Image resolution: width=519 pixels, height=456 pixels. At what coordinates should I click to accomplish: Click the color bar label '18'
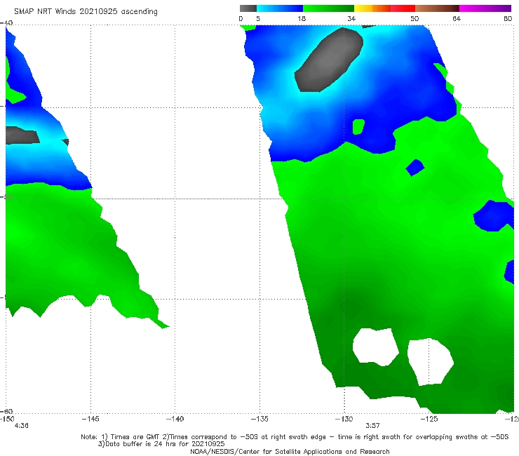click(x=302, y=19)
